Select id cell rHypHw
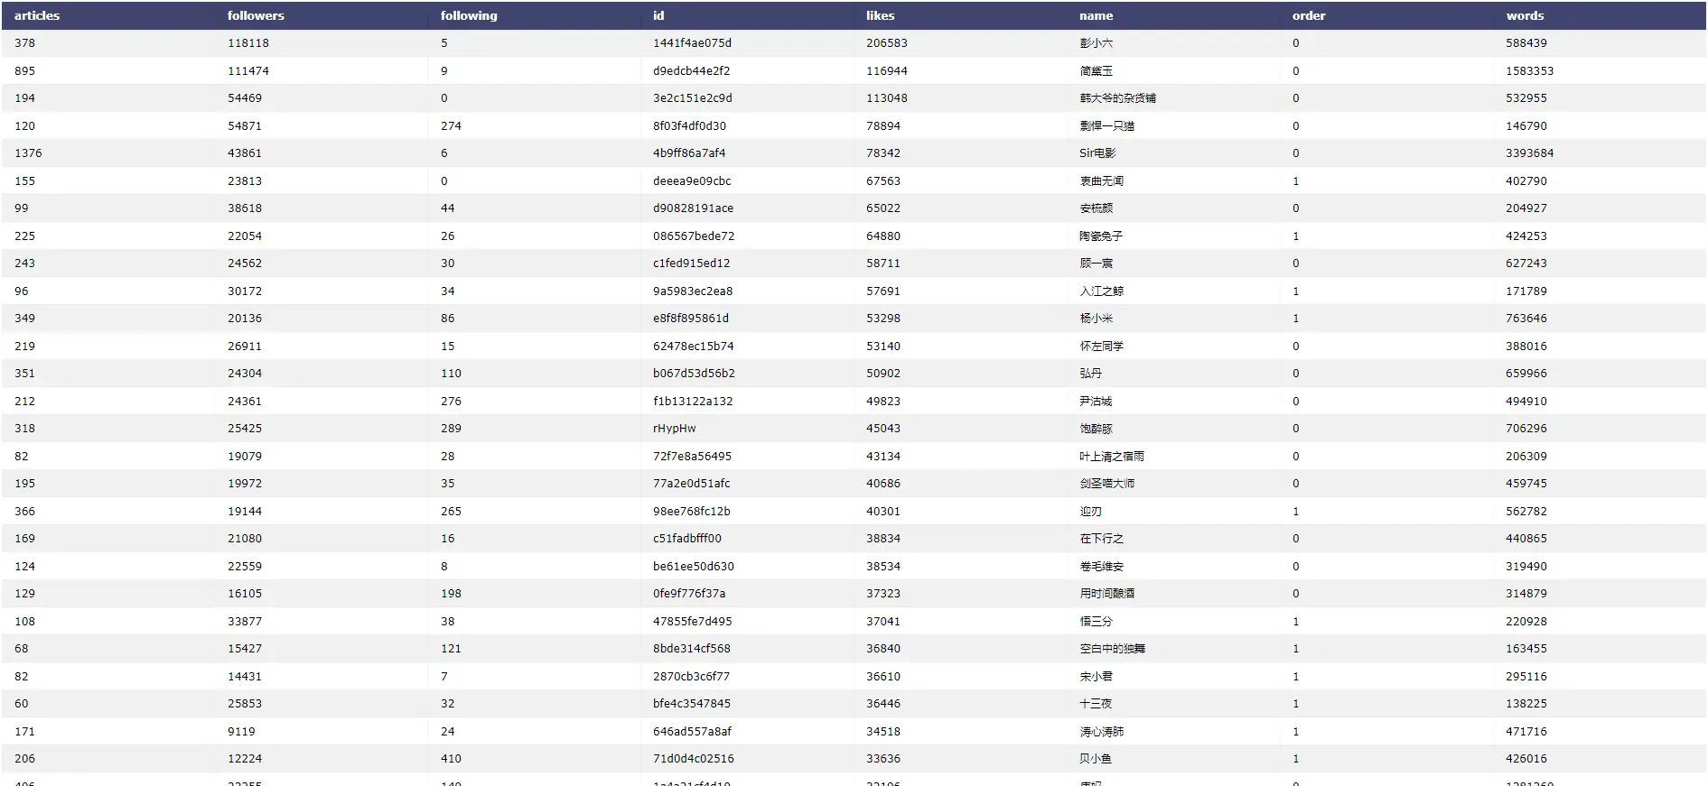The width and height of the screenshot is (1708, 786). pyautogui.click(x=674, y=428)
